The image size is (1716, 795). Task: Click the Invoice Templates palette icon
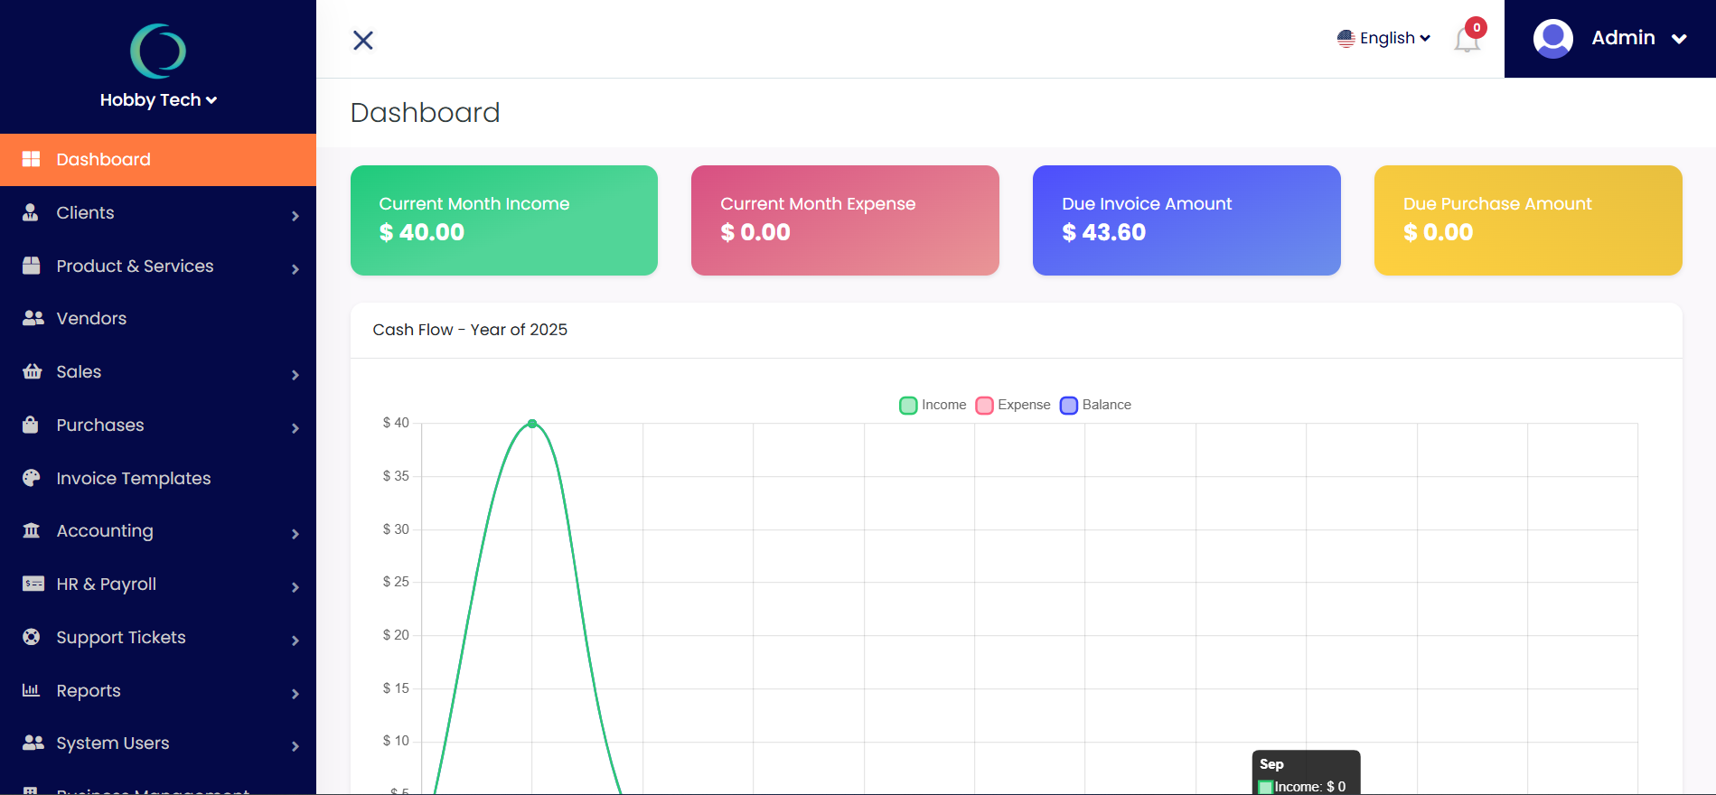[x=32, y=478]
